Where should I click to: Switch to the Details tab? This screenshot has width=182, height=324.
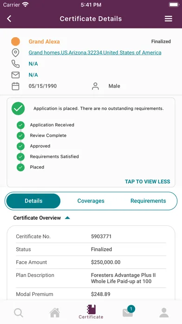point(33,201)
